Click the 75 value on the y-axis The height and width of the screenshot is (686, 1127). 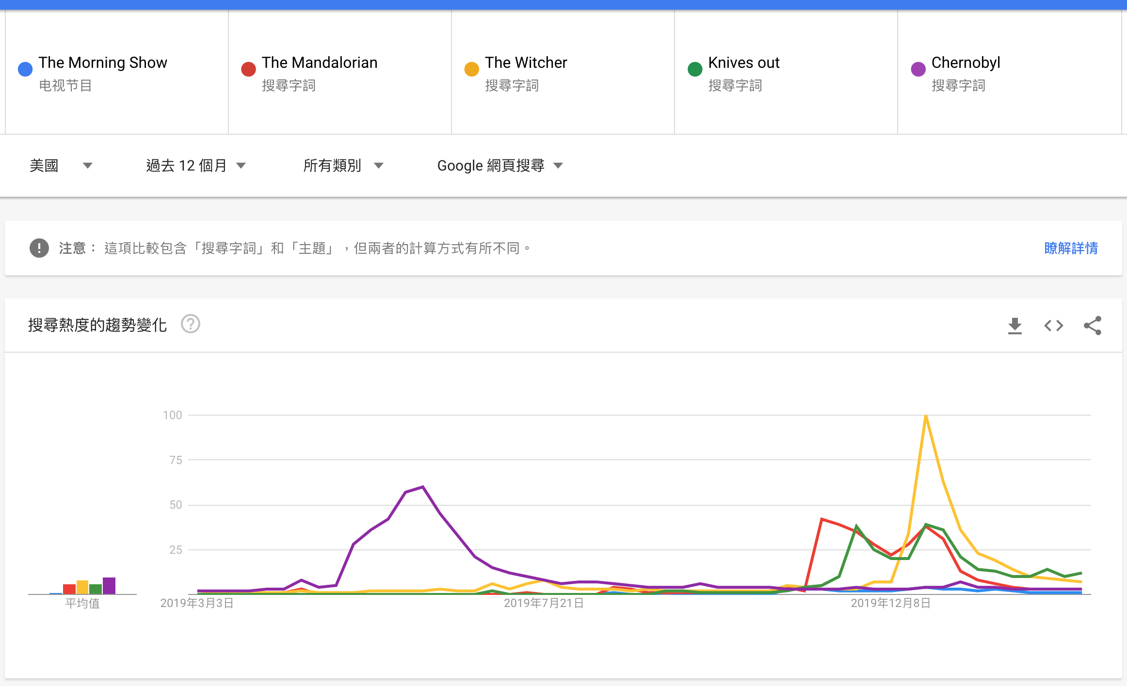176,460
